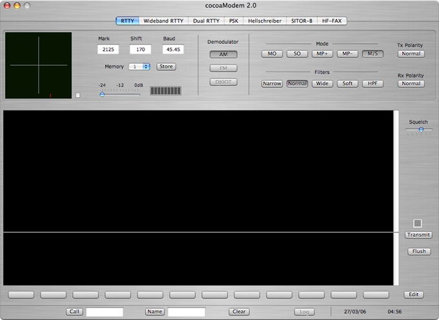The height and width of the screenshot is (320, 439).
Task: Click the Log button
Action: pyautogui.click(x=304, y=312)
